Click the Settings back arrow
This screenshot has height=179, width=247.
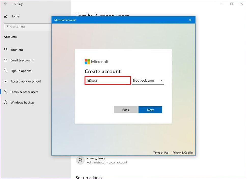pos(6,4)
